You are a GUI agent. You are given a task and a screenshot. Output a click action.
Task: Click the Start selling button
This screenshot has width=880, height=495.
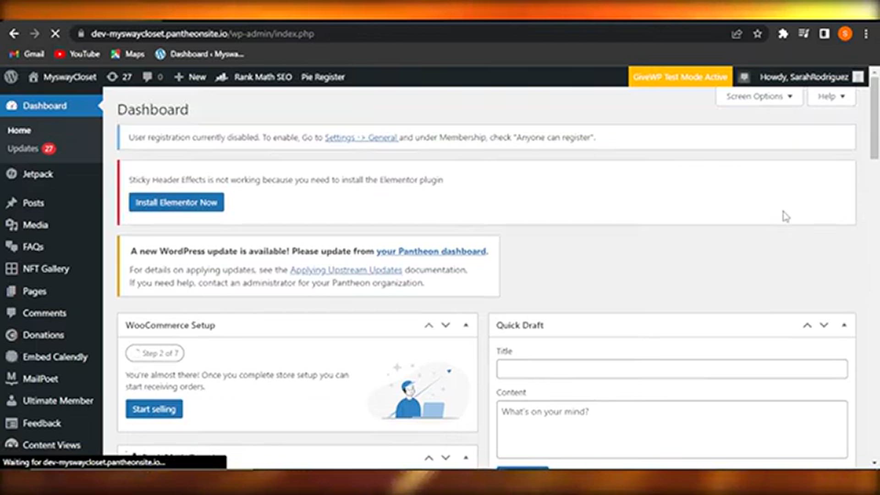pos(154,409)
